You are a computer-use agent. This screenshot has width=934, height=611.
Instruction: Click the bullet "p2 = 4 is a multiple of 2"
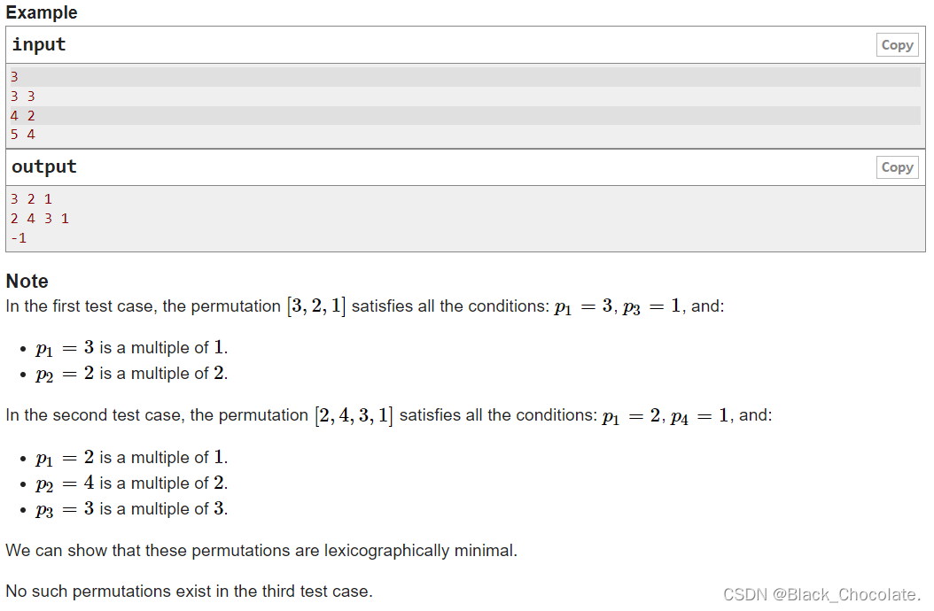coord(132,483)
